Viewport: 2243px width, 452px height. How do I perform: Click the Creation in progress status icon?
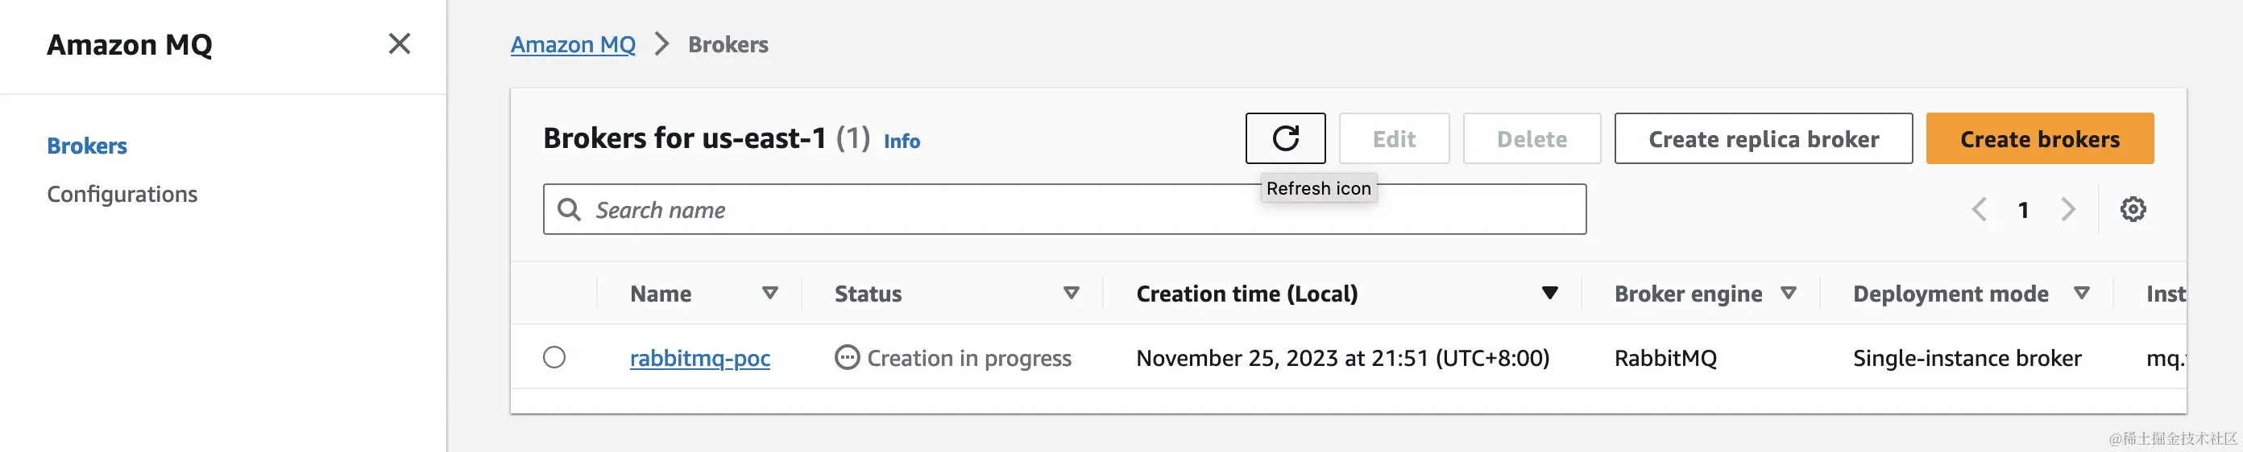click(x=846, y=357)
